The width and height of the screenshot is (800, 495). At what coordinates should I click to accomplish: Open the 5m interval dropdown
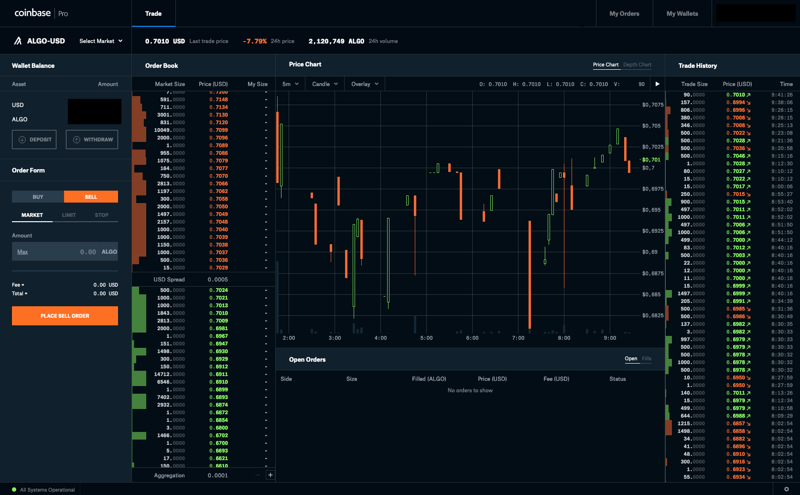291,84
